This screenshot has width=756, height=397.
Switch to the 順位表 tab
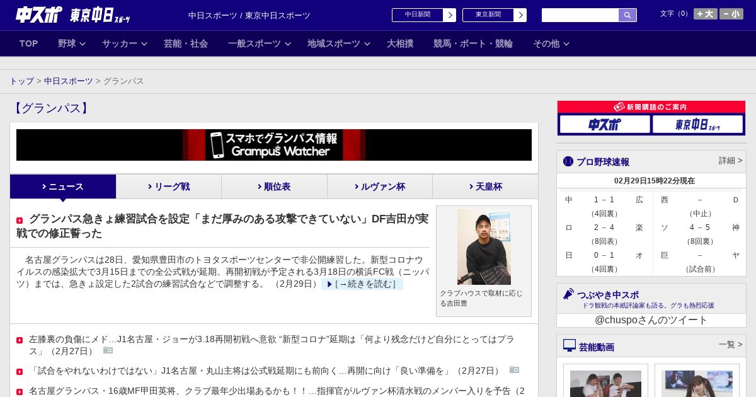pos(274,187)
